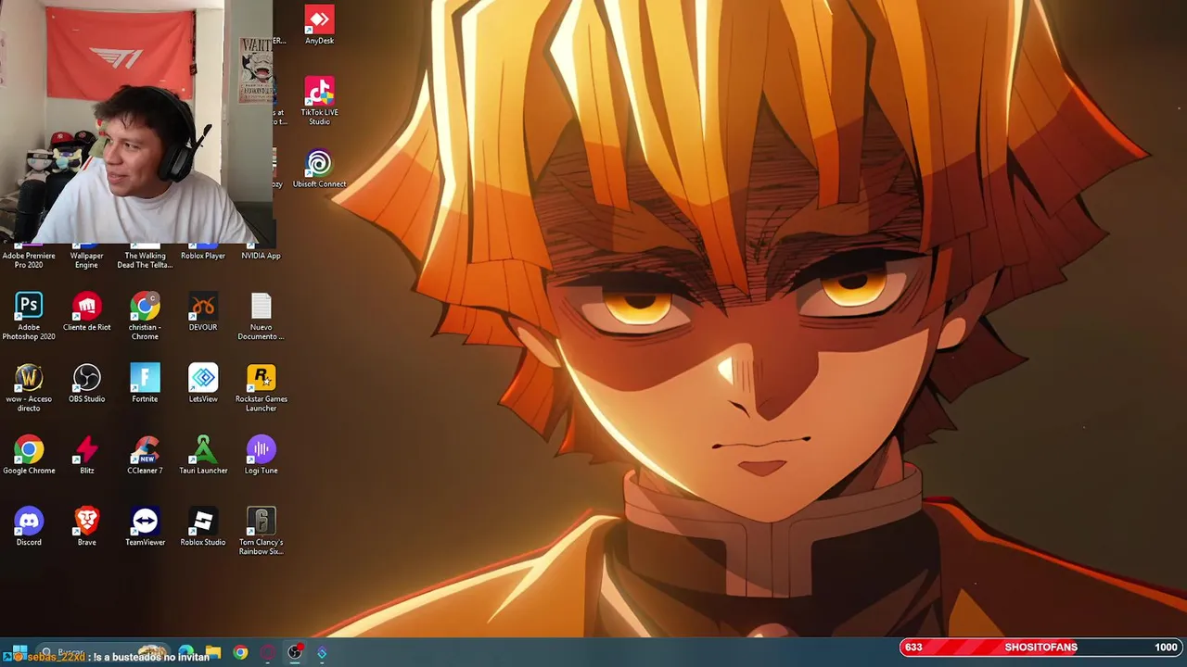Open File Explorer from the taskbar

coord(213,652)
